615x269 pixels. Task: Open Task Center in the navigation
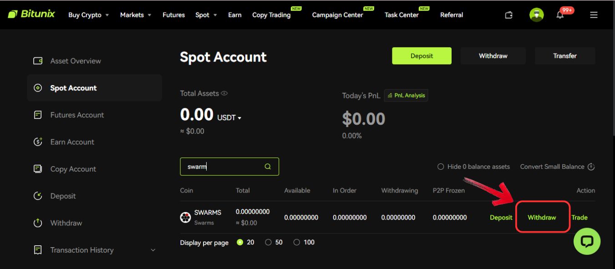[402, 15]
